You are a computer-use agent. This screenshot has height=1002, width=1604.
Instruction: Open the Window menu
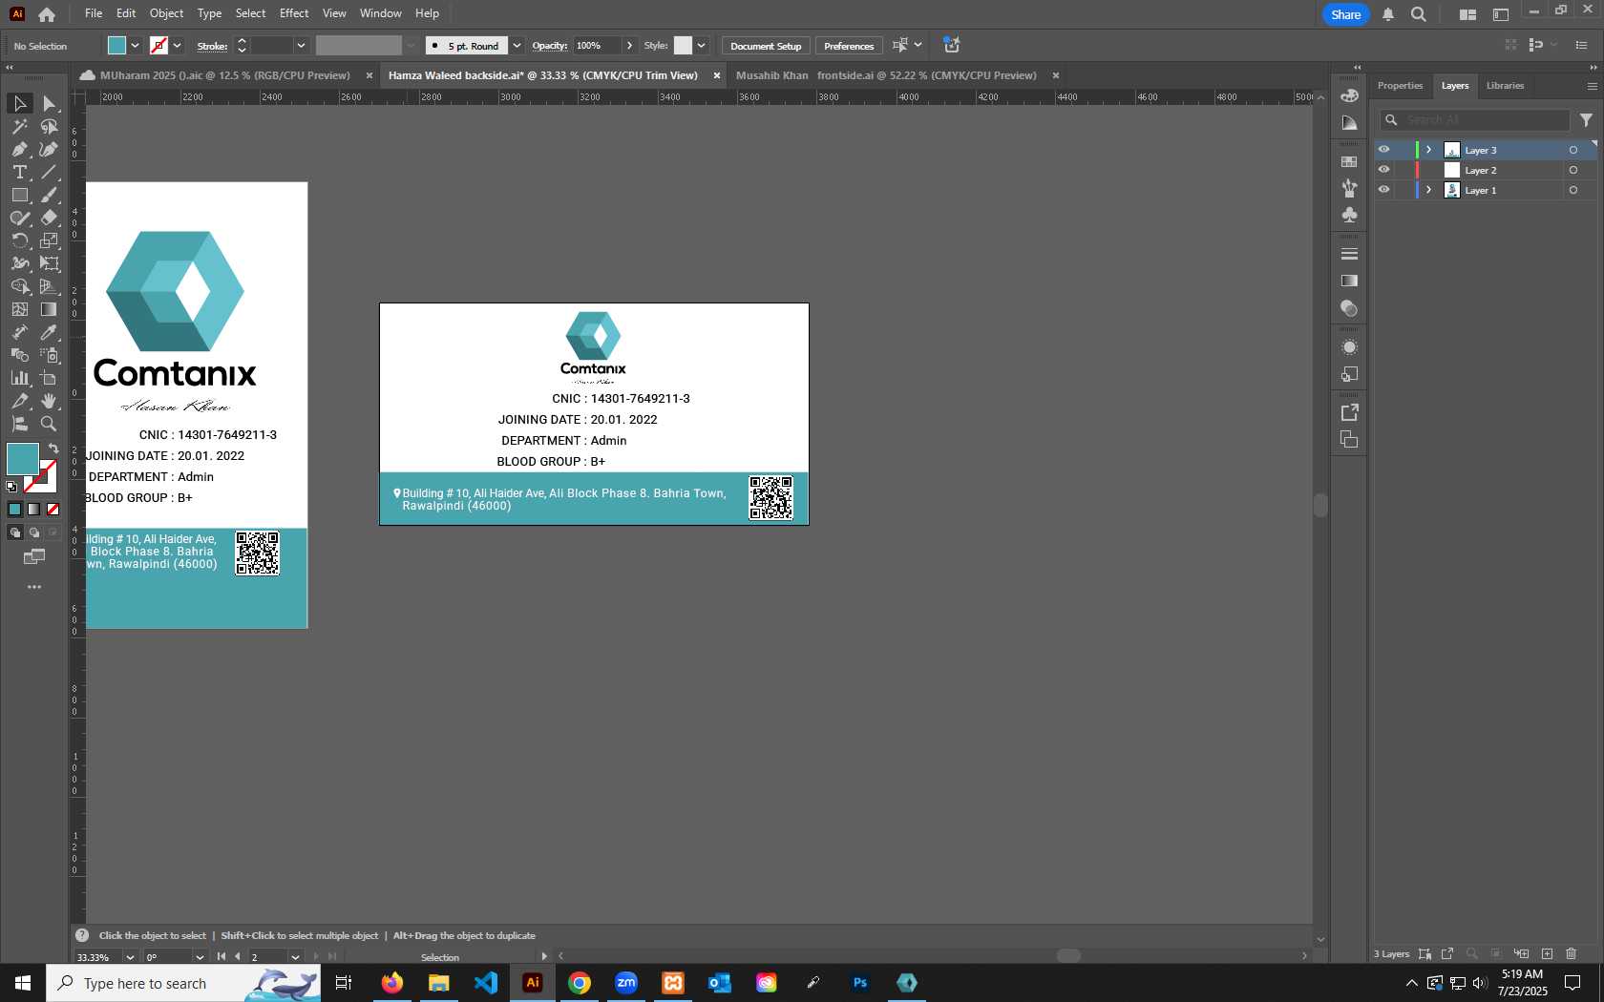point(380,13)
